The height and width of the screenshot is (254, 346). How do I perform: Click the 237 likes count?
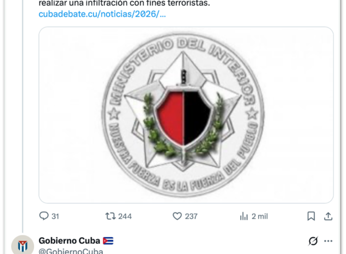(x=191, y=216)
